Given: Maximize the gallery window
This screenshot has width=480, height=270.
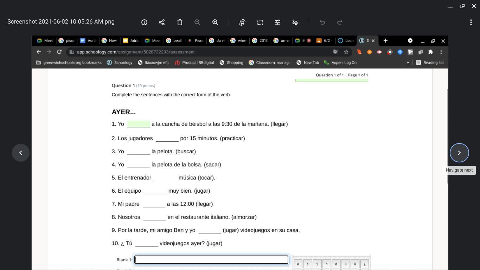Looking at the screenshot, I should click(462, 6).
